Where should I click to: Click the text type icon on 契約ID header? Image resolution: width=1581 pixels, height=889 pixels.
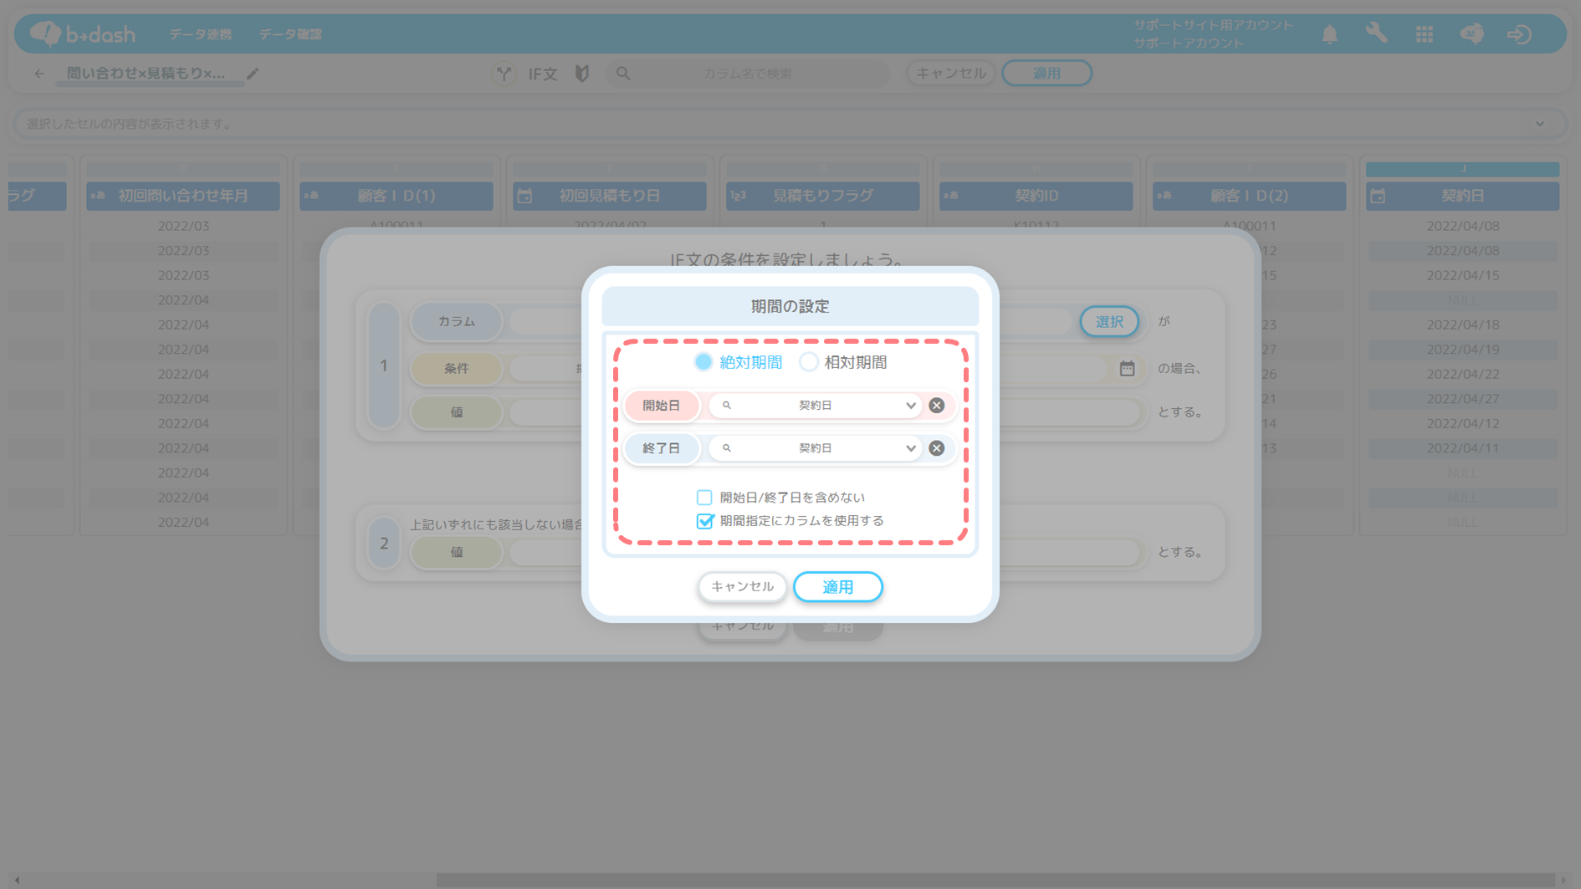[950, 196]
